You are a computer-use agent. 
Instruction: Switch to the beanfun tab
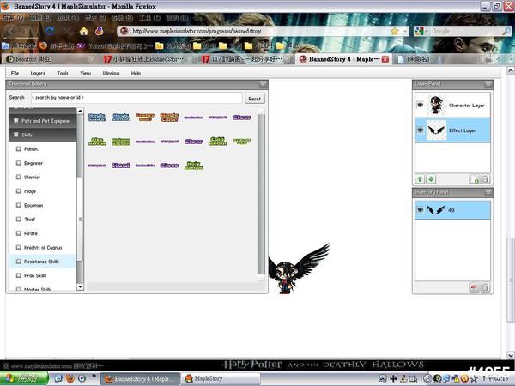click(x=49, y=59)
